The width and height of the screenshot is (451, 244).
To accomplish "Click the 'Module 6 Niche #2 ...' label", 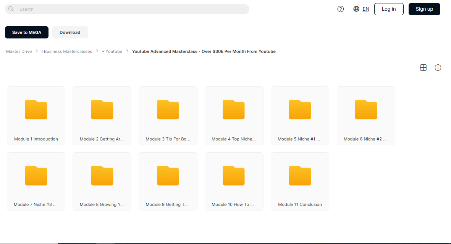I will coord(365,139).
